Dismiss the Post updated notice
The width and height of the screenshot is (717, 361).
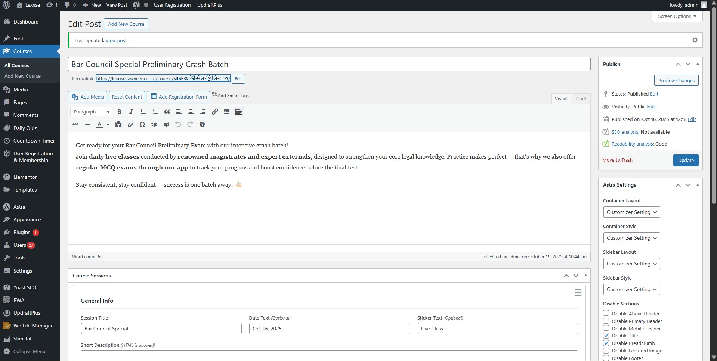[695, 40]
